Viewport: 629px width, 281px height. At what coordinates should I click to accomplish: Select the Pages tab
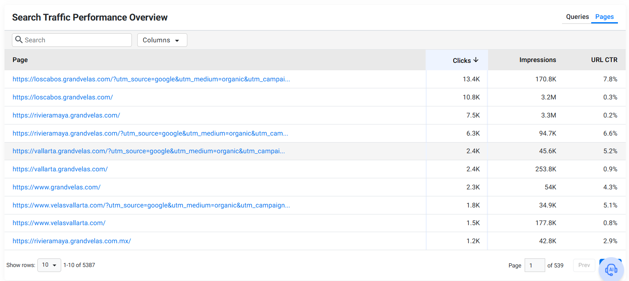(x=604, y=17)
